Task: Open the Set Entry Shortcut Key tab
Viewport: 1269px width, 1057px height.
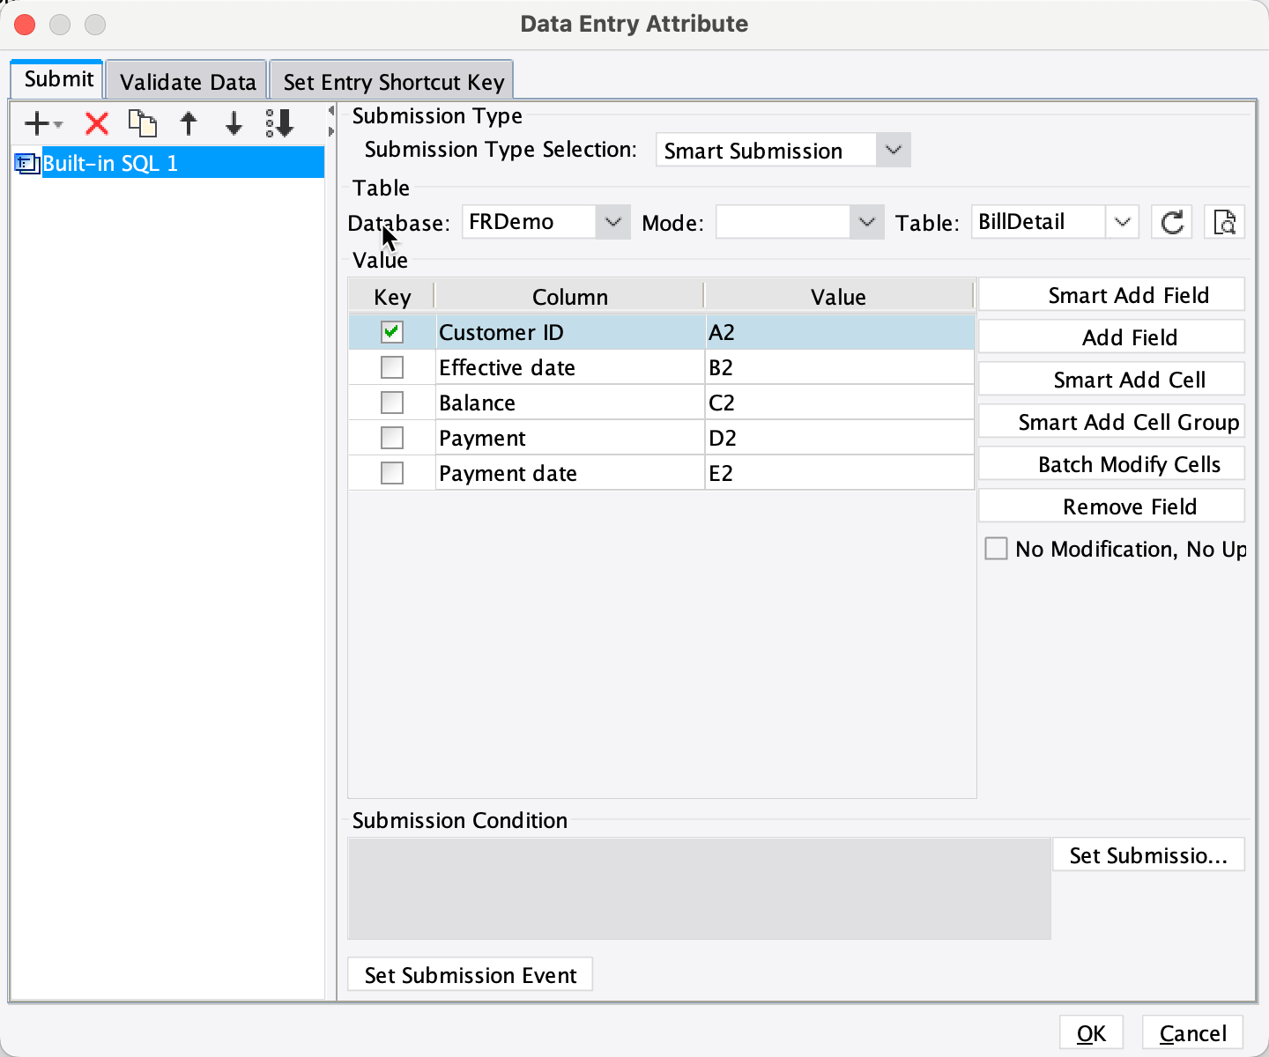Action: (391, 80)
